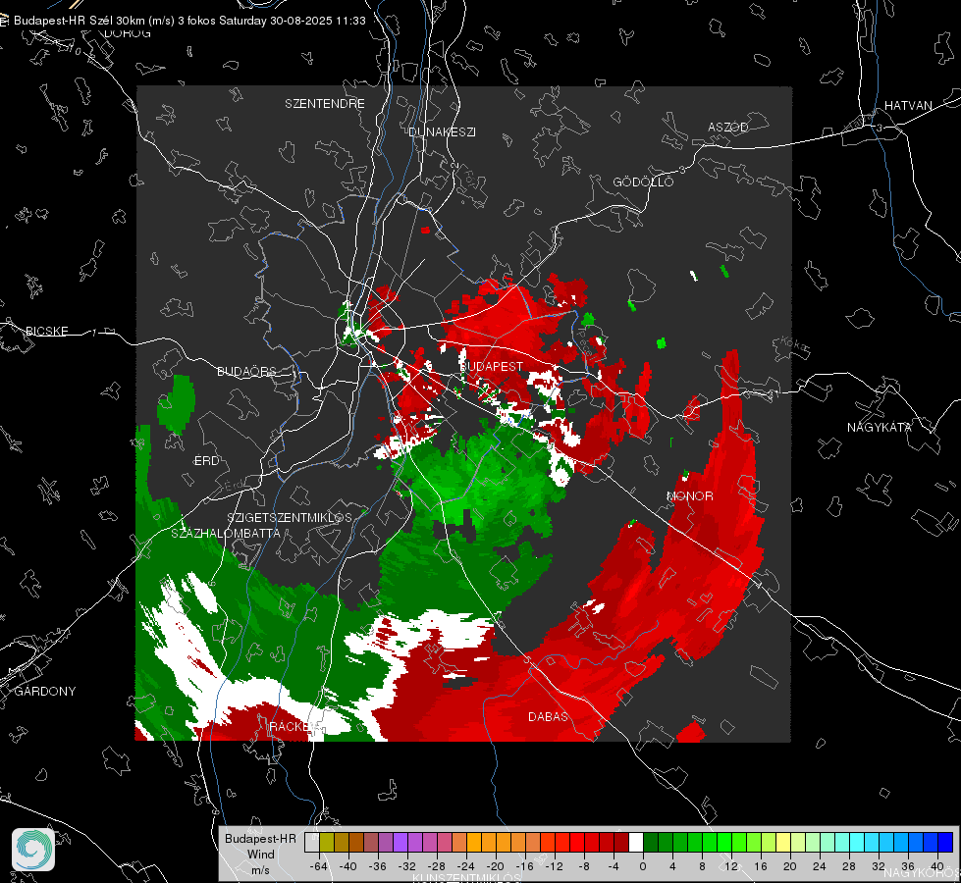Click the -20 legend value
Image resolution: width=961 pixels, height=883 pixels.
pyautogui.click(x=495, y=866)
